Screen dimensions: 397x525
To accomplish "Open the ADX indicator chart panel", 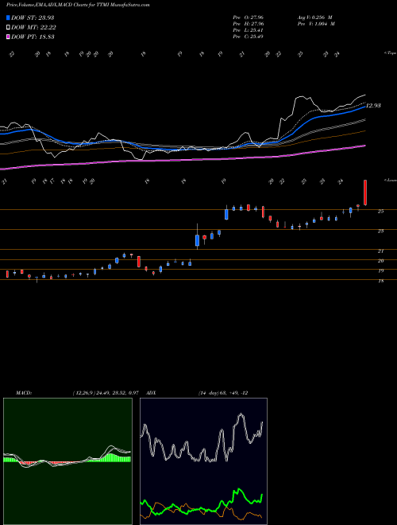I will pyautogui.click(x=203, y=461).
